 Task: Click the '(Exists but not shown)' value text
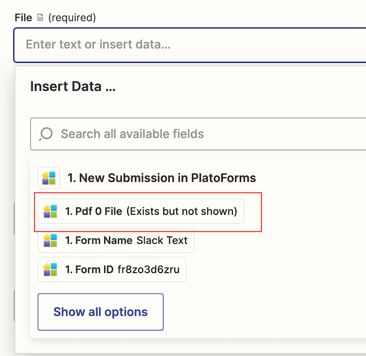coord(182,211)
